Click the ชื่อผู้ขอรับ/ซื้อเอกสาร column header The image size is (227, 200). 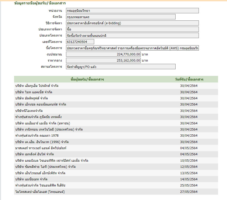(x=87, y=79)
